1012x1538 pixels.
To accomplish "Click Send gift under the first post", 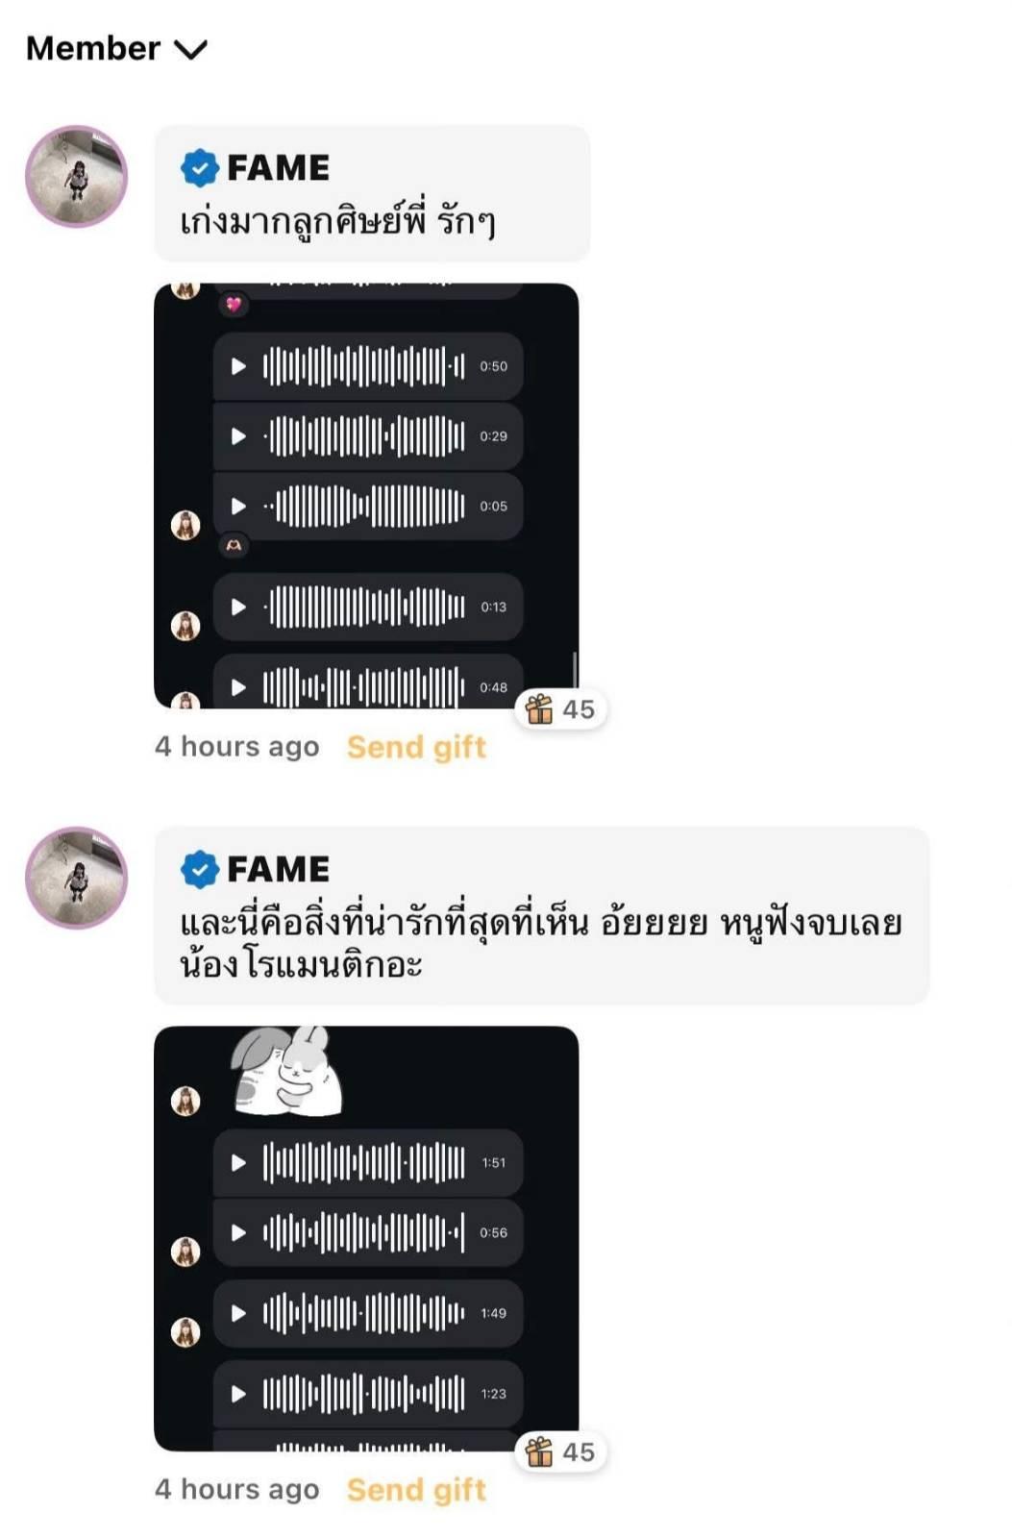I will click(416, 747).
